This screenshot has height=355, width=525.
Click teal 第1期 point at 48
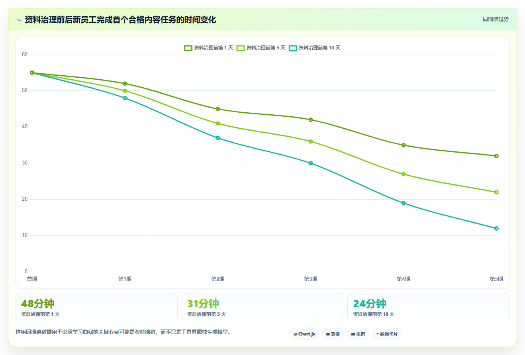coord(125,98)
